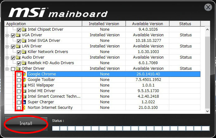Click the scrollbar down arrow

208,111
